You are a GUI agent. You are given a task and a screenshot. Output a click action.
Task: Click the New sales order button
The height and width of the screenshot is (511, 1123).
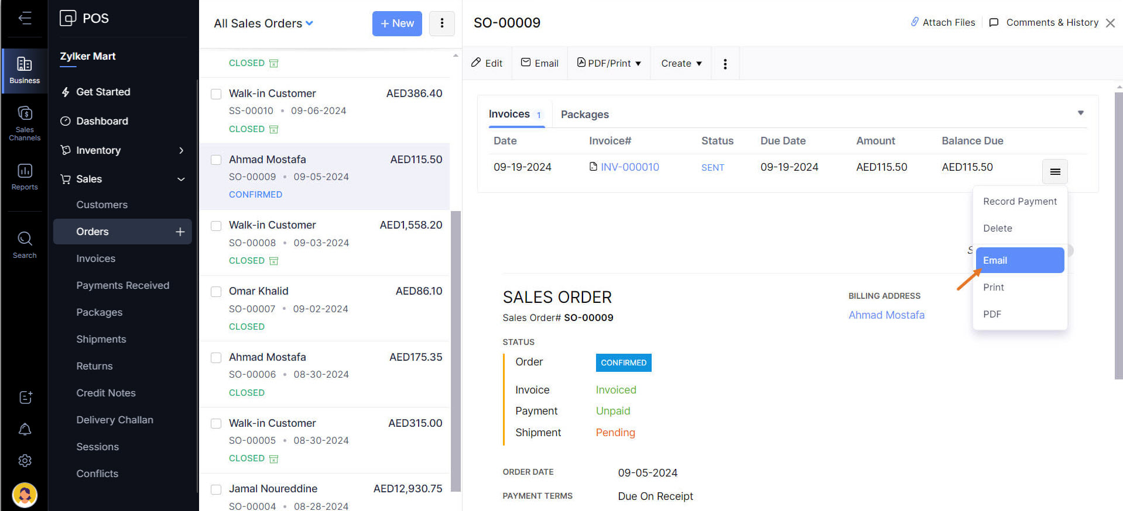tap(397, 23)
